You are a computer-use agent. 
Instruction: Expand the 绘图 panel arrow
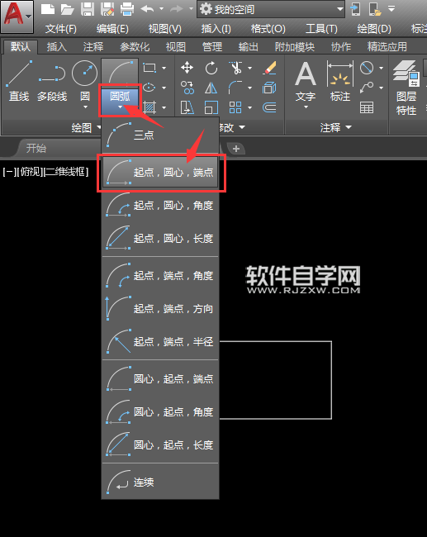(99, 127)
